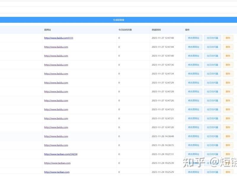View 往日访问量 in the 12:47:40 row
This screenshot has width=237, height=177.
click(212, 56)
